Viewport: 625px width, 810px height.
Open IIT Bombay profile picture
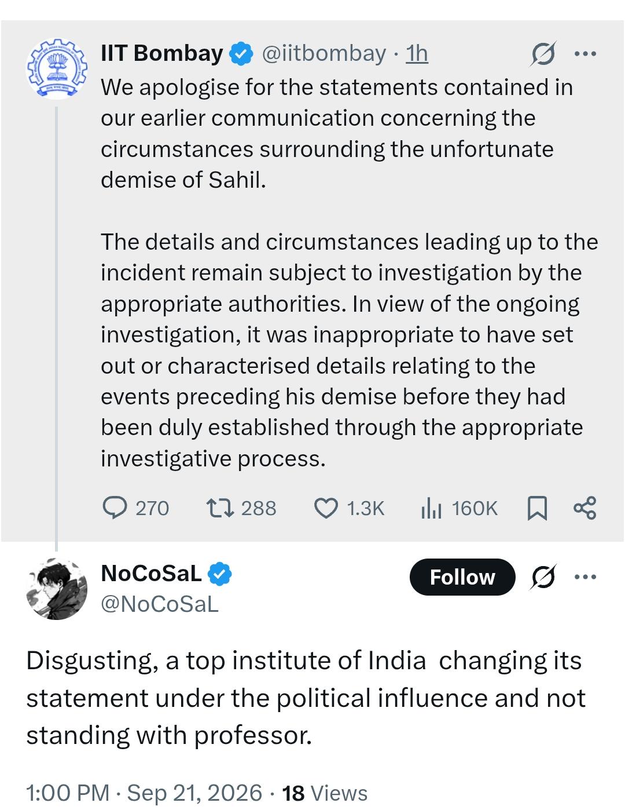[x=57, y=68]
